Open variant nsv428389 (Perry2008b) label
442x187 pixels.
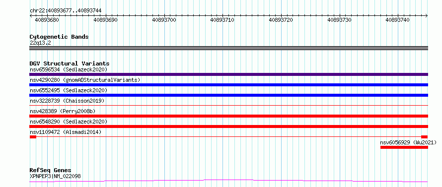[x=63, y=111]
